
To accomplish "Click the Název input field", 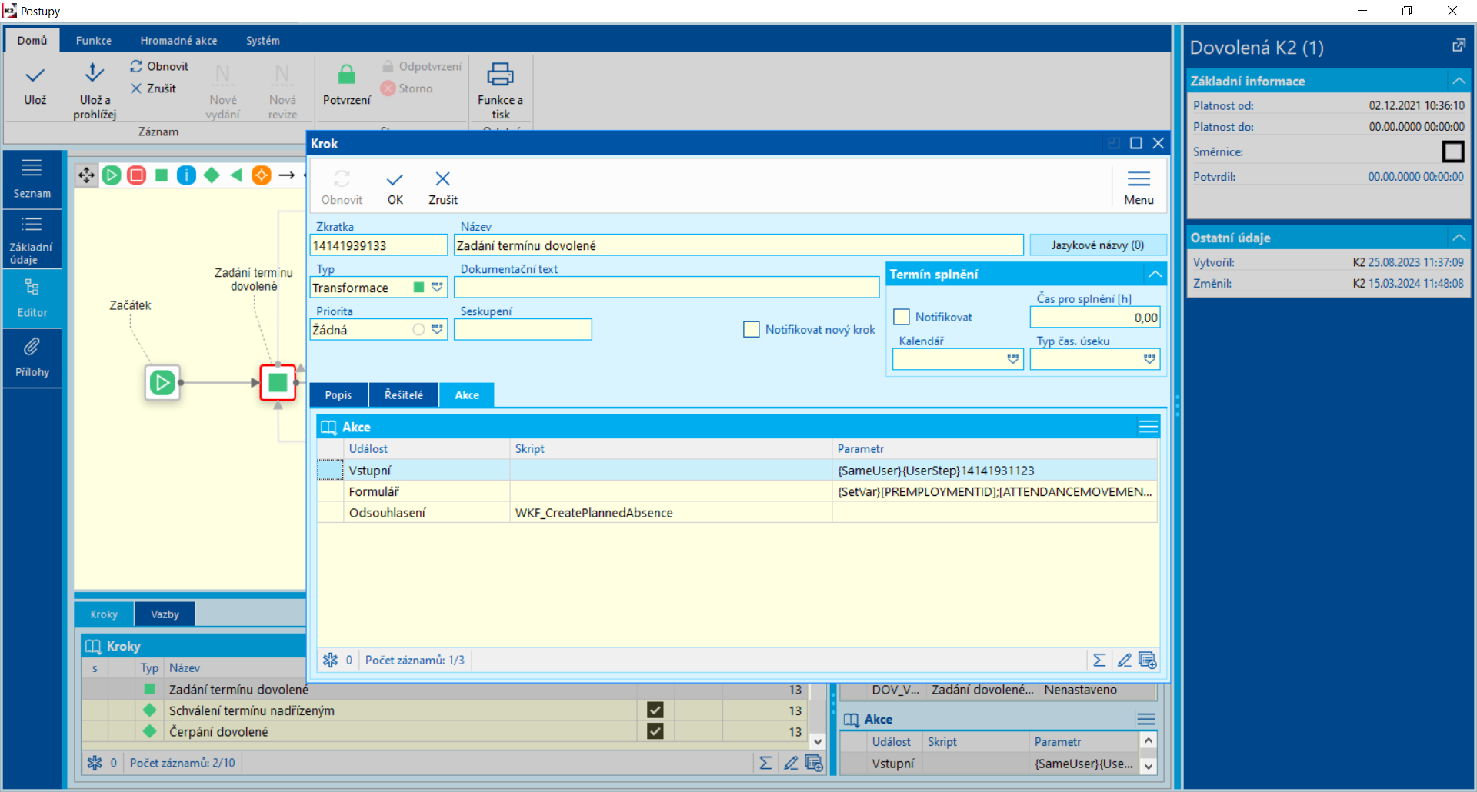I will tap(738, 245).
